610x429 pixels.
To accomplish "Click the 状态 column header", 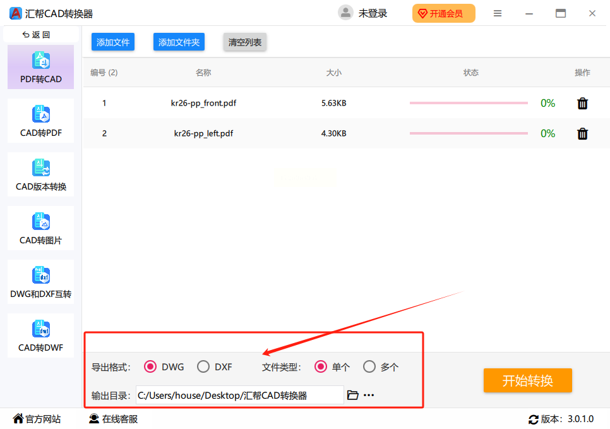I will tap(470, 73).
